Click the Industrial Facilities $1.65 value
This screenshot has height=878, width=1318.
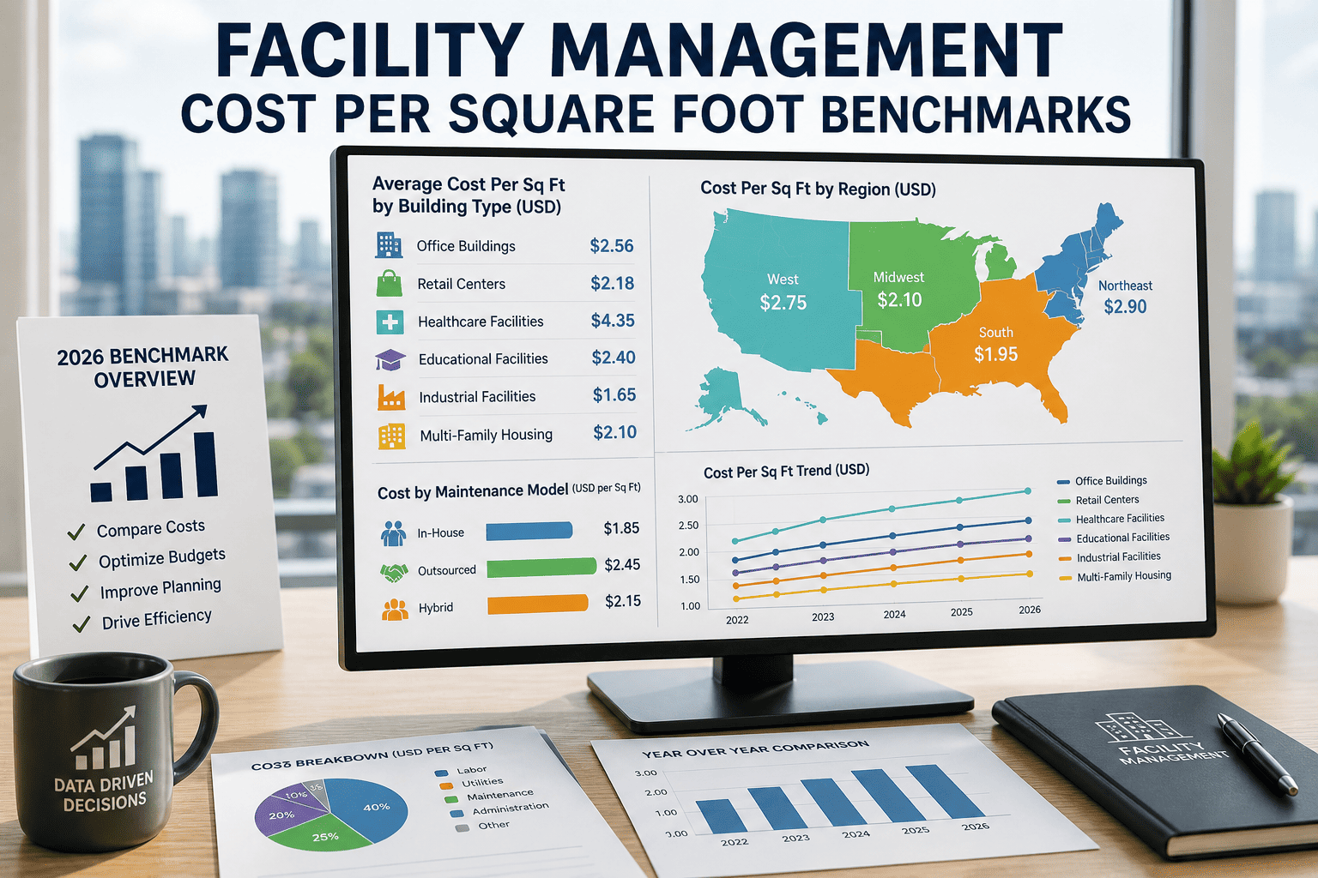(614, 395)
